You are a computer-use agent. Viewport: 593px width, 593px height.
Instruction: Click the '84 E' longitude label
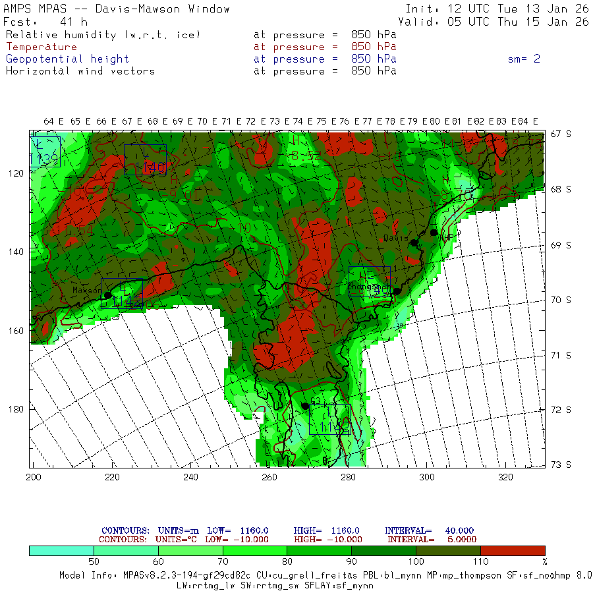[528, 121]
